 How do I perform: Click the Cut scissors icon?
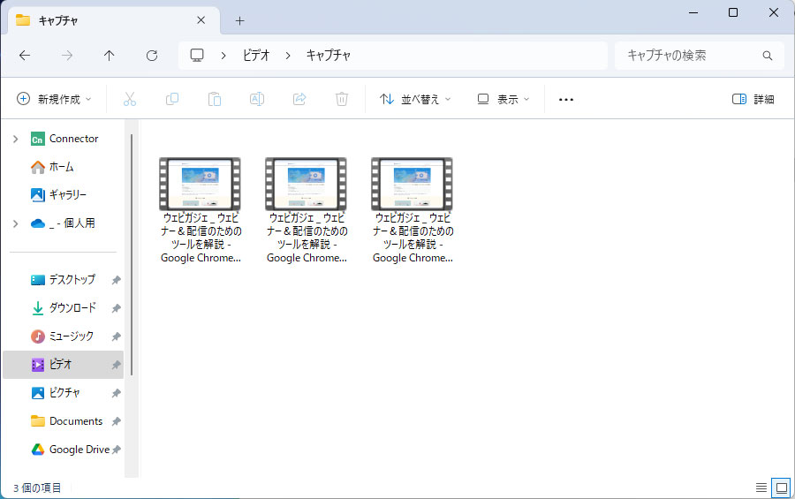[x=130, y=99]
